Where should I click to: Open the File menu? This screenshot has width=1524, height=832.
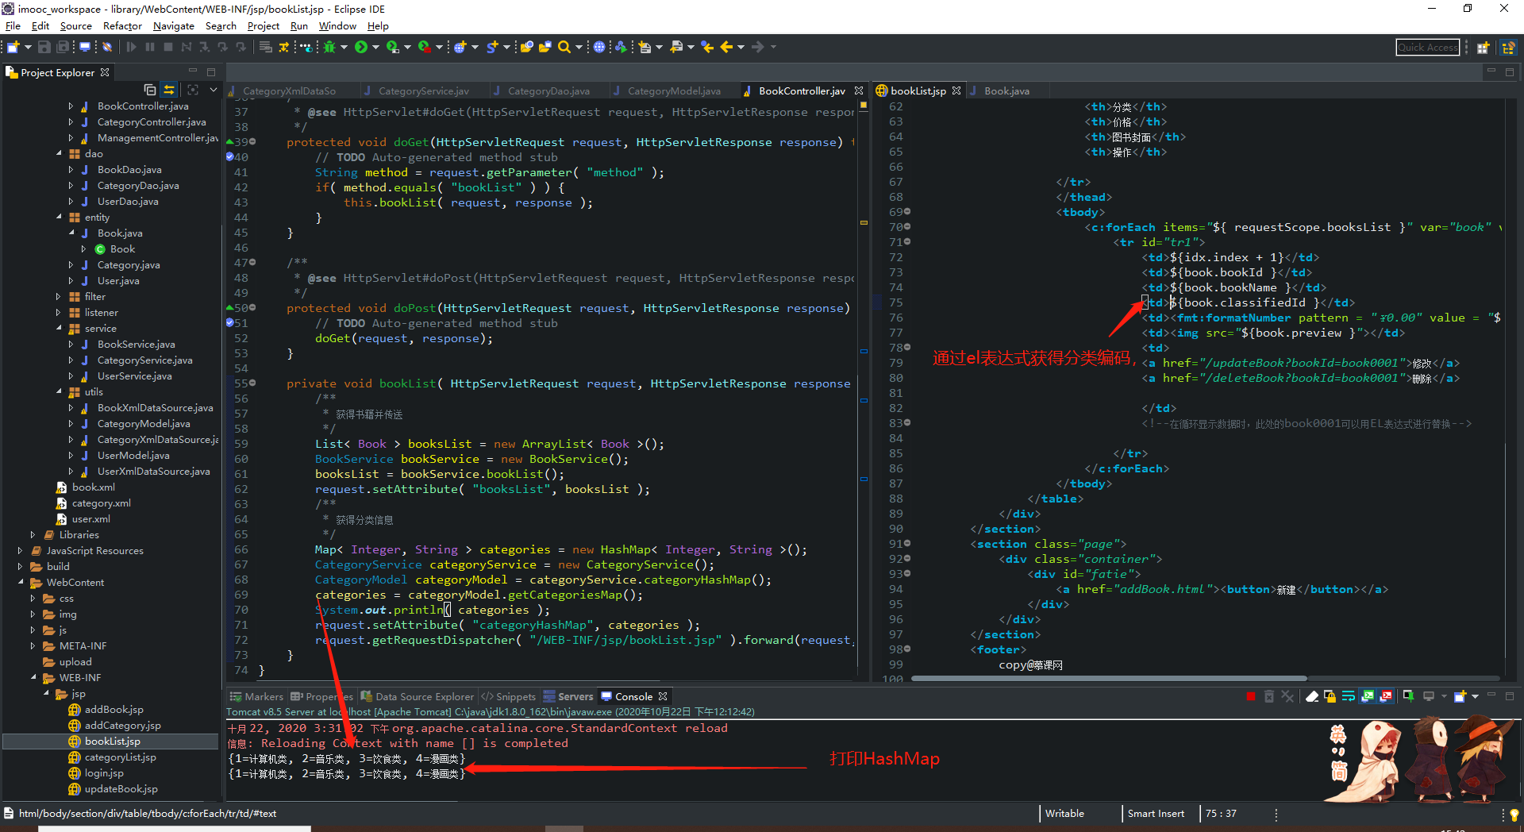coord(13,25)
